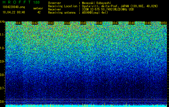Click the meteor count value 42
Image resolution: width=169 pixels, height=107 pixels.
coord(39,12)
